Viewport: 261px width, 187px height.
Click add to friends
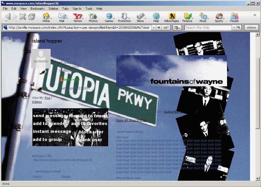(x=49, y=123)
